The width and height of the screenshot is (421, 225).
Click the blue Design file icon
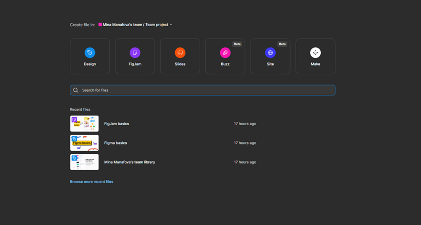pos(90,53)
